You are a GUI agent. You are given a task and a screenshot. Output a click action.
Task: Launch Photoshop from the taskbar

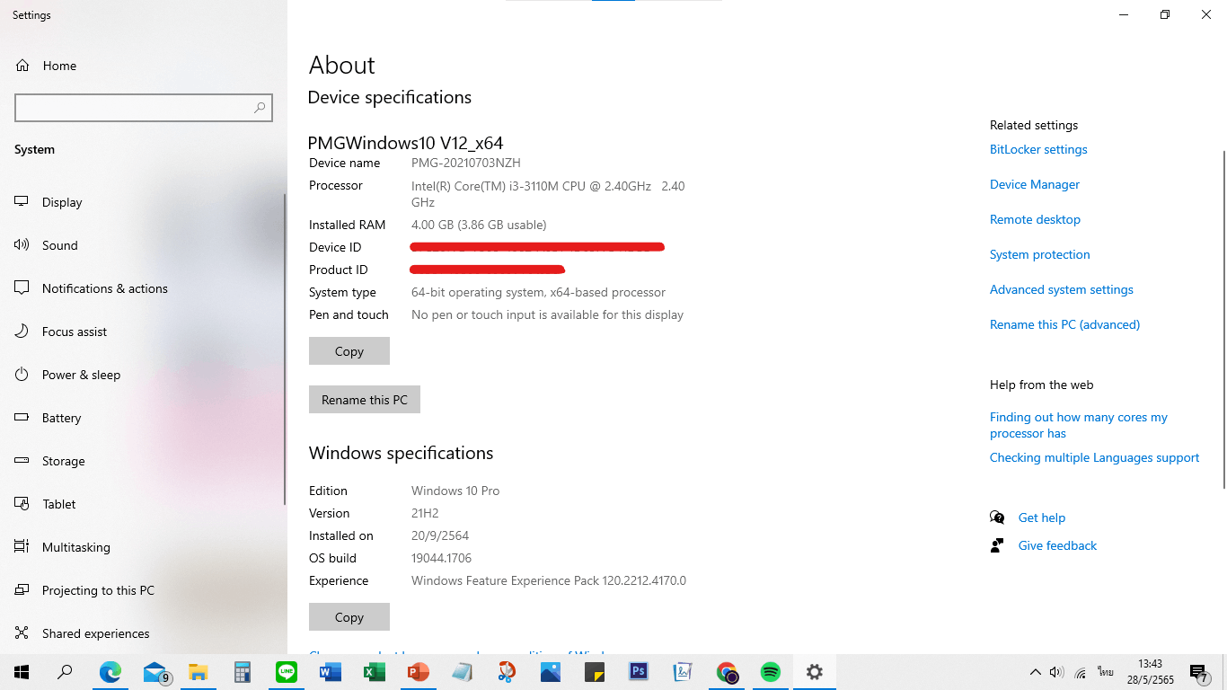coord(639,672)
